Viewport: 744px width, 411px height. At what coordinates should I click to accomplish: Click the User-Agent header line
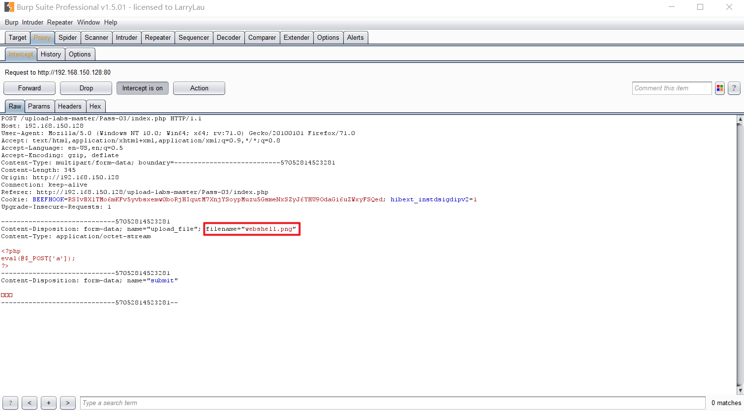click(x=178, y=133)
